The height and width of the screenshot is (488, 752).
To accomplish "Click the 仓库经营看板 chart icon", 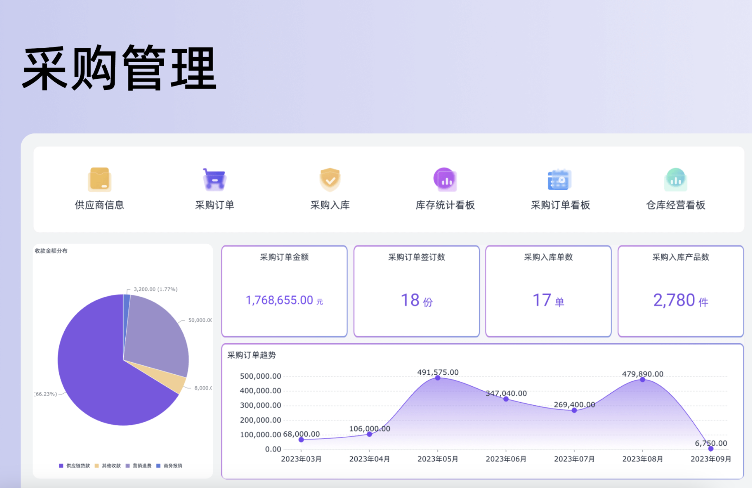I will click(x=675, y=179).
